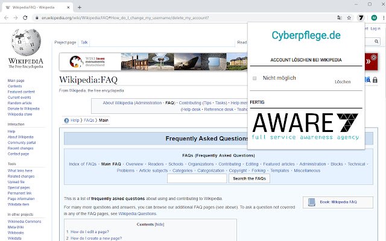The width and height of the screenshot is (386, 241).
Task: Dismiss the banner with the X icon
Action: click(374, 57)
